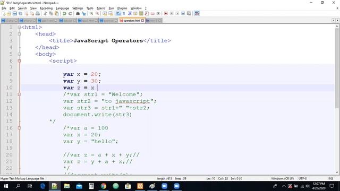Toggle Word Wrap in the toolbar
Viewport: 340px width, 191px height.
[118, 13]
